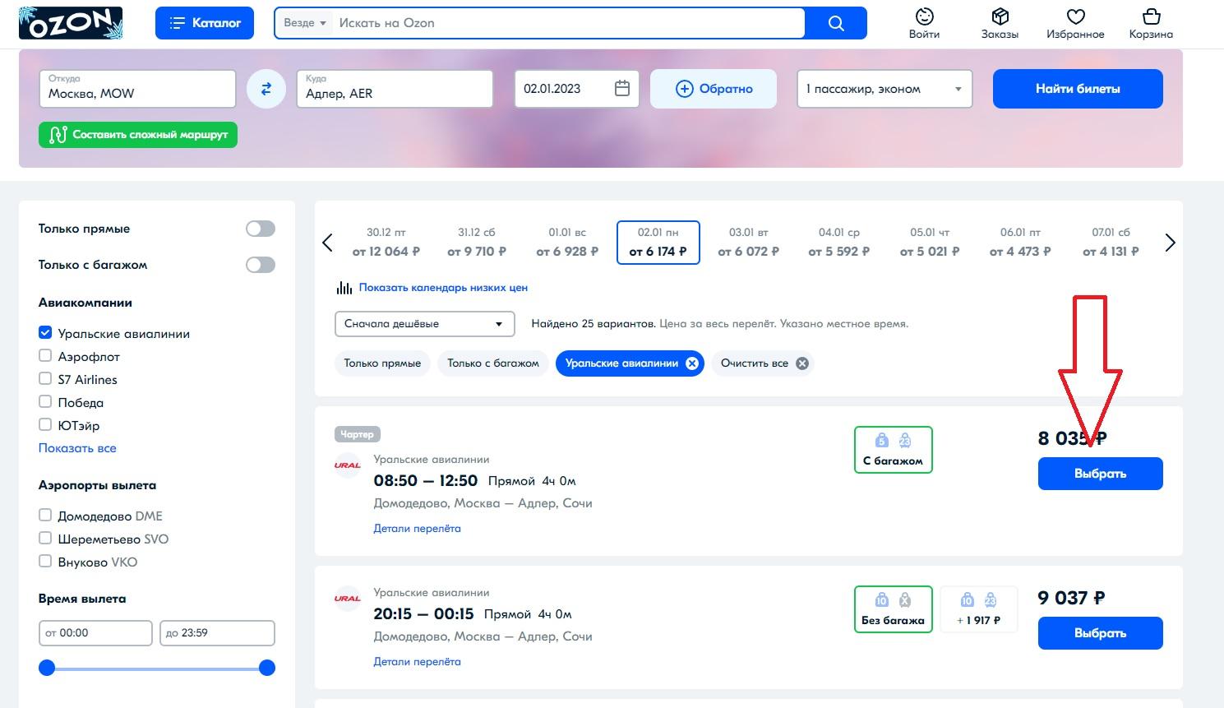Open the Войти login icon
This screenshot has width=1224, height=708.
[x=924, y=17]
